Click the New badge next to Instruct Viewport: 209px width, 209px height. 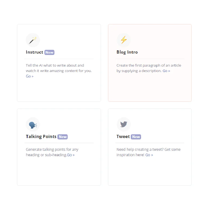49,53
